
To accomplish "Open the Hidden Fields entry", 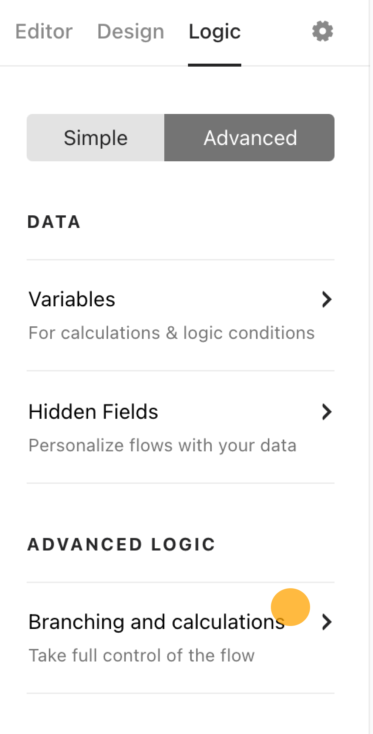I will pyautogui.click(x=181, y=427).
